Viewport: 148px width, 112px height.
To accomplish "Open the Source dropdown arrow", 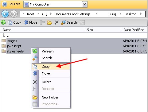I will (84, 4).
